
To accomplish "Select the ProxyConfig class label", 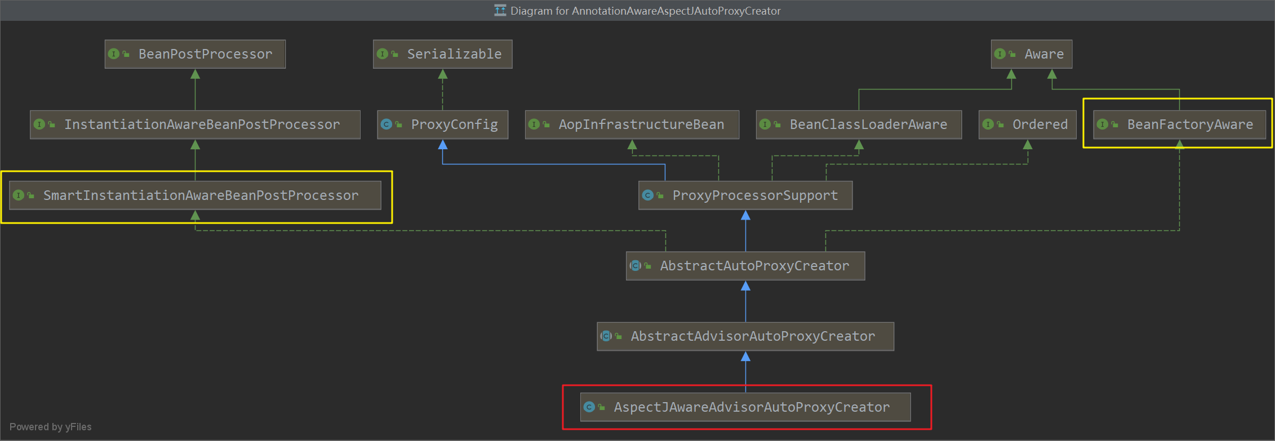I will pos(454,124).
